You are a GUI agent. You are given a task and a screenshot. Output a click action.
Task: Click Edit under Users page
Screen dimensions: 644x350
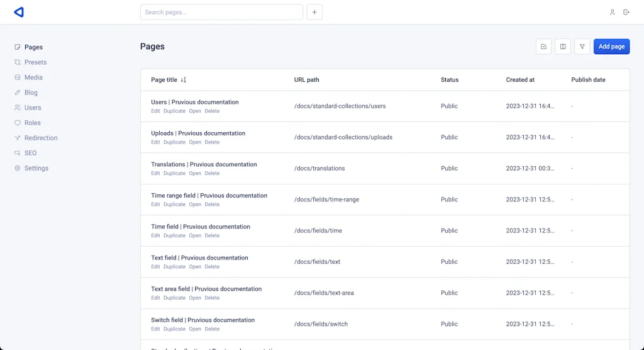pos(155,111)
